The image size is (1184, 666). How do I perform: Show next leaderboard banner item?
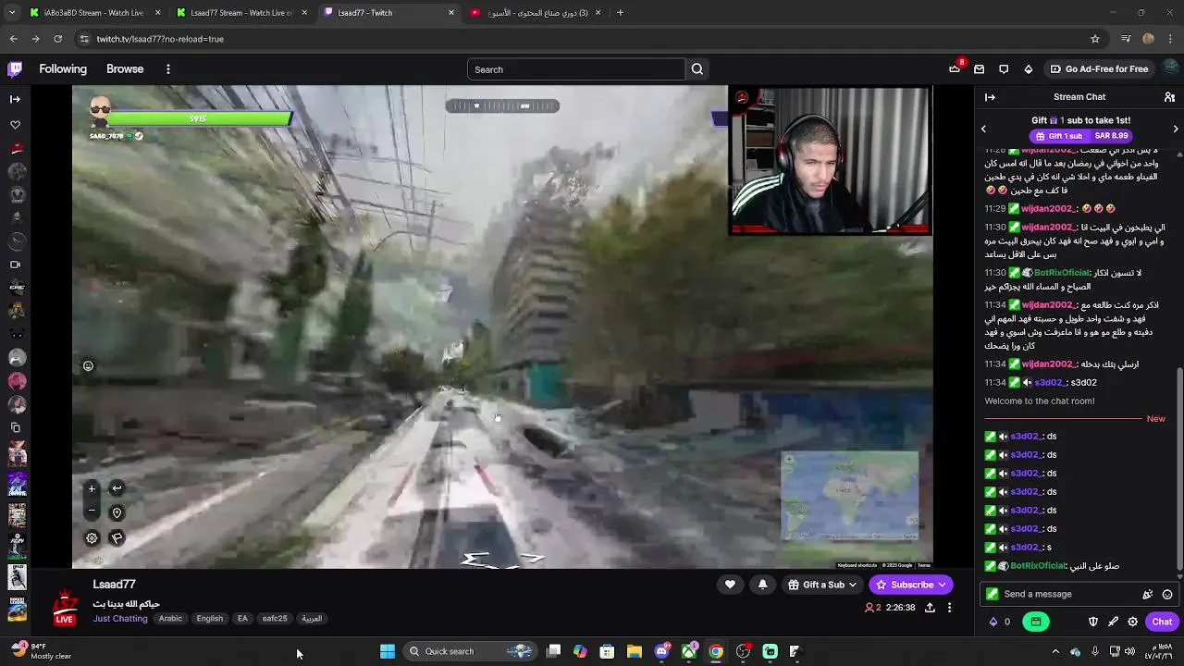point(1176,129)
